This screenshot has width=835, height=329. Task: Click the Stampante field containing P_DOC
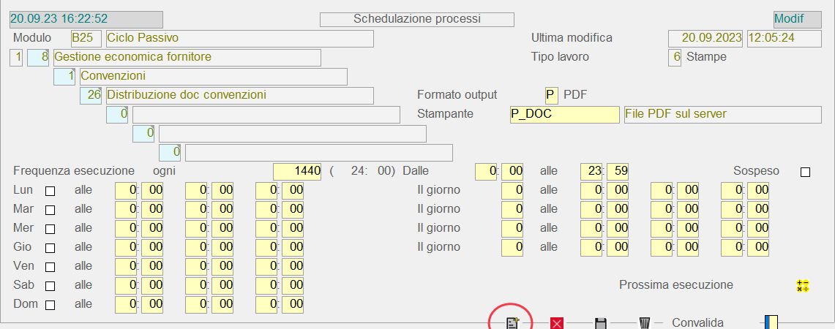[564, 115]
